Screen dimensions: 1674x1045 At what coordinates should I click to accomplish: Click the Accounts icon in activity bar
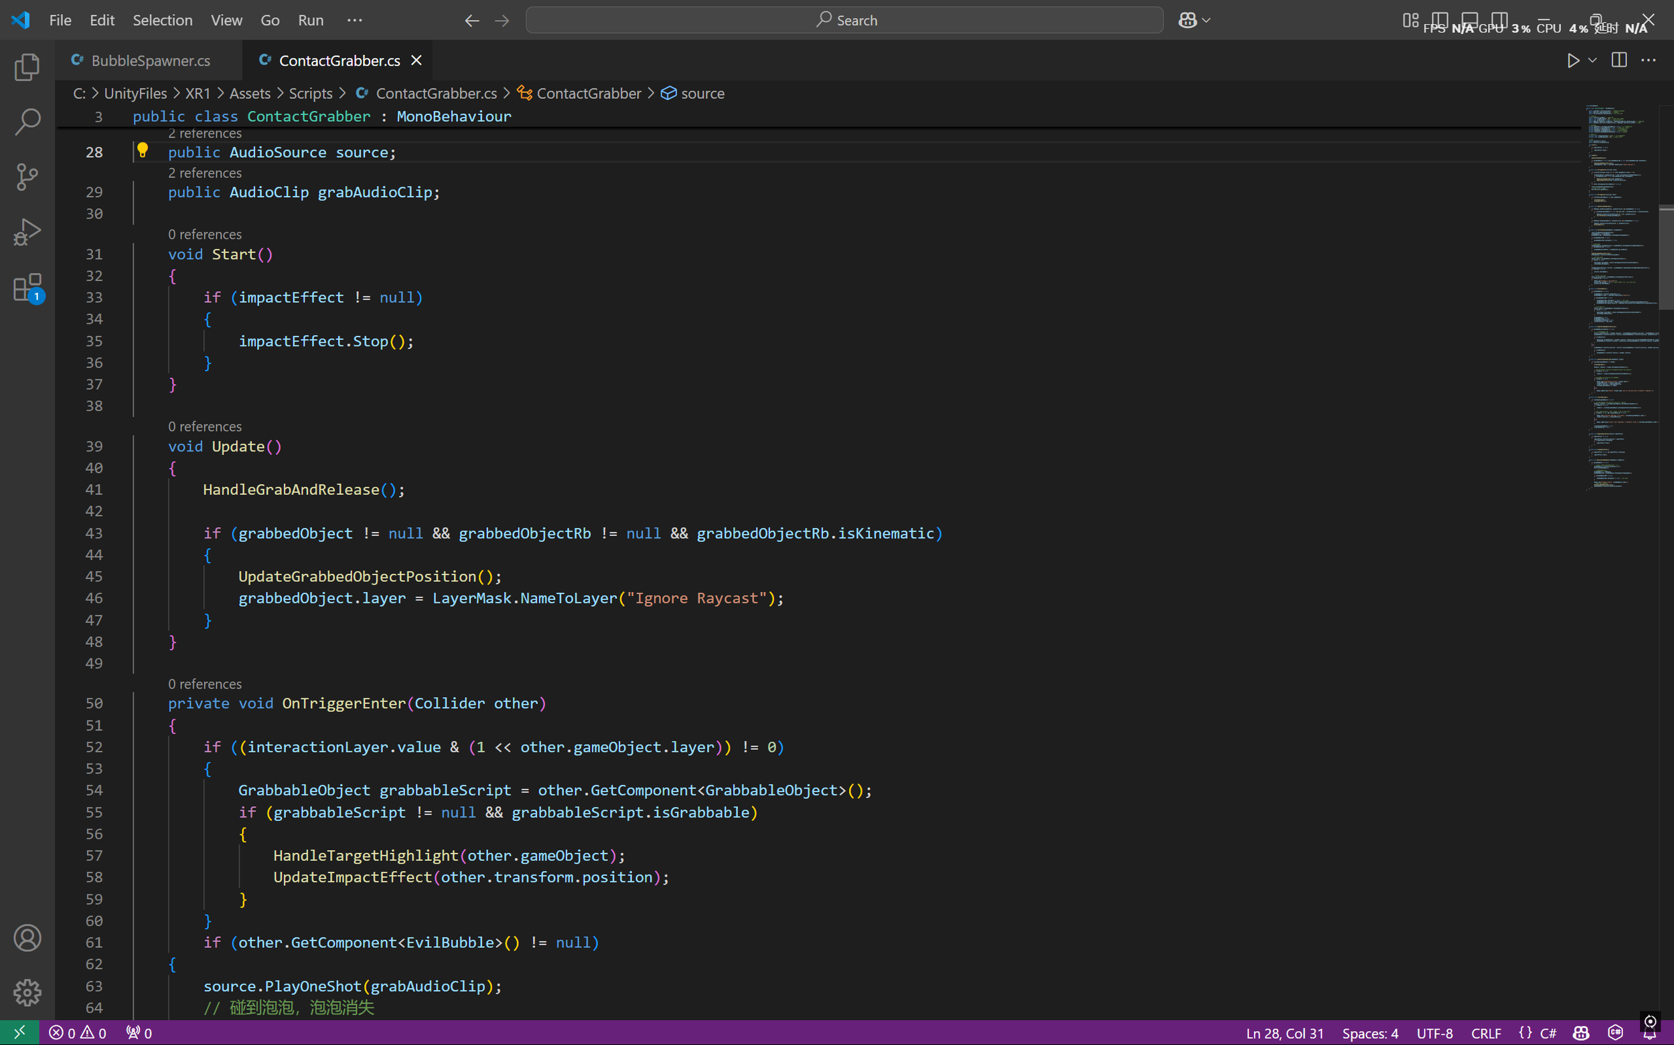pyautogui.click(x=27, y=938)
